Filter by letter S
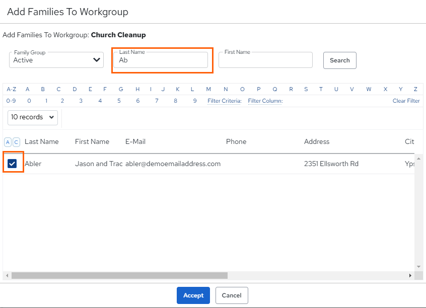This screenshot has height=308, width=426. click(x=306, y=89)
